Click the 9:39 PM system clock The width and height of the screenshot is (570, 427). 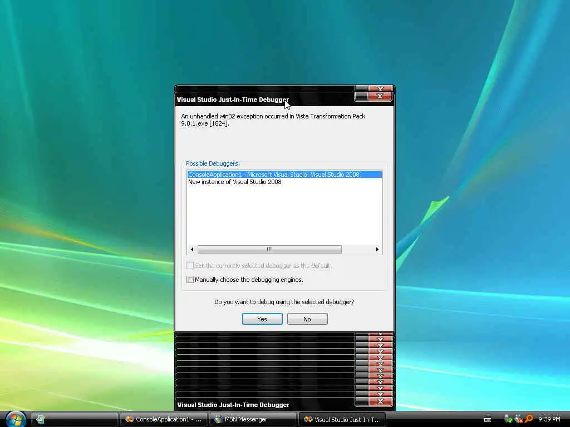coord(549,419)
